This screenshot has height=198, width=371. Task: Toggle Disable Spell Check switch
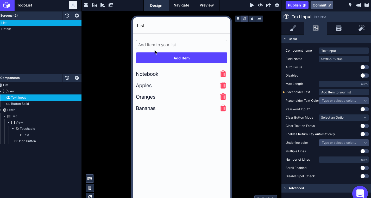point(364,176)
